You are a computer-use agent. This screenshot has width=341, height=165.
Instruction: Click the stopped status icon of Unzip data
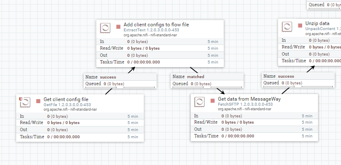[300, 25]
